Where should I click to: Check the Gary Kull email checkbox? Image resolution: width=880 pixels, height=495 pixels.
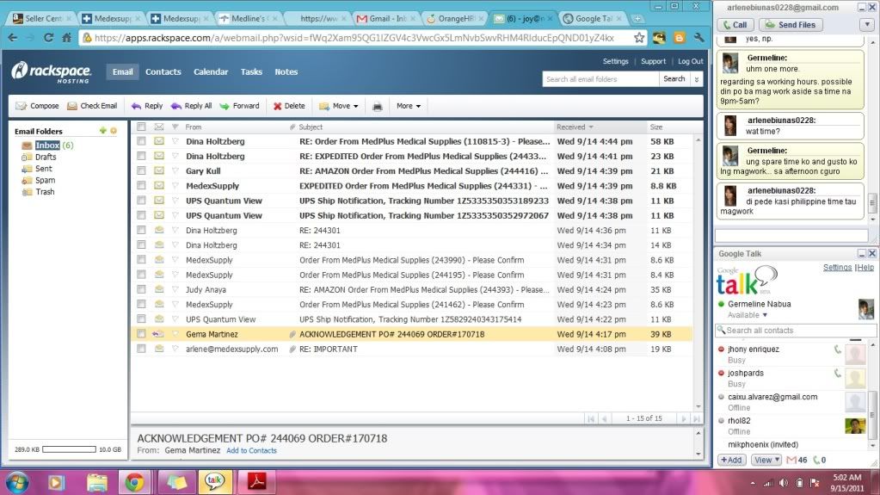click(x=141, y=170)
